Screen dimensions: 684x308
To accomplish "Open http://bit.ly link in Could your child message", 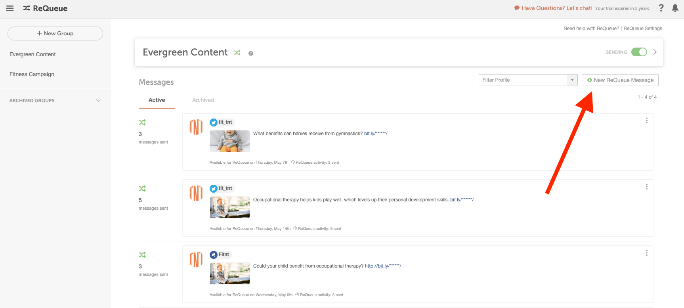I will 383,266.
